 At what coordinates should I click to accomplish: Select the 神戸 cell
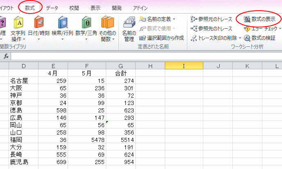pyautogui.click(x=23, y=96)
